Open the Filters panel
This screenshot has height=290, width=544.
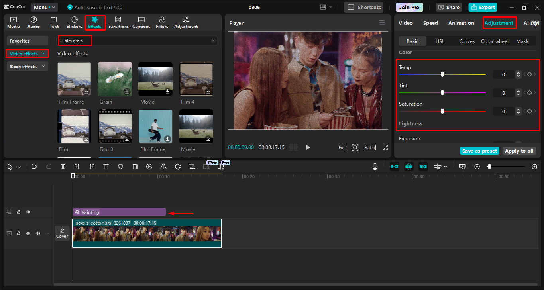162,22
